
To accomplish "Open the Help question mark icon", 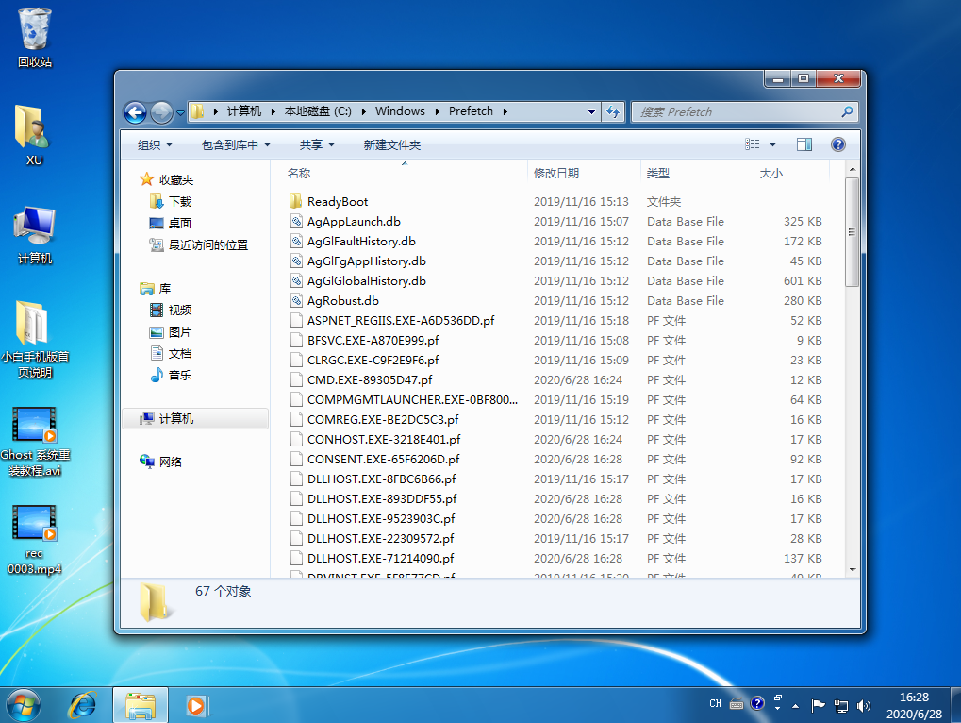I will coord(837,144).
